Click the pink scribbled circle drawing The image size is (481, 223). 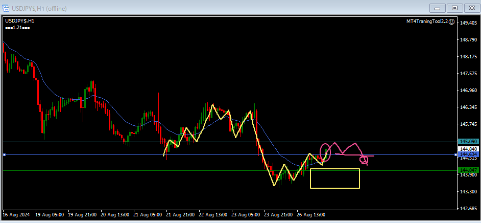[x=364, y=160]
